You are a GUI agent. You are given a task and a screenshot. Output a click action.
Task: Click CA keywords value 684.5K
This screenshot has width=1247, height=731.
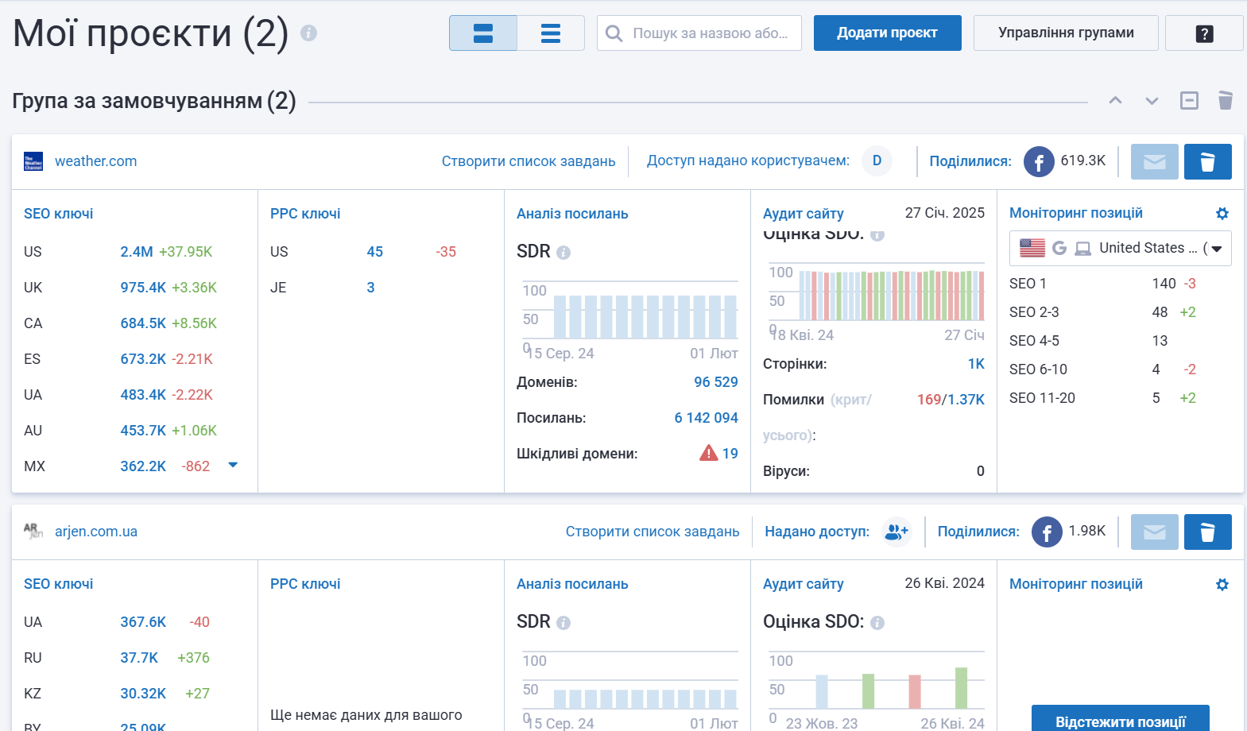pyautogui.click(x=143, y=323)
